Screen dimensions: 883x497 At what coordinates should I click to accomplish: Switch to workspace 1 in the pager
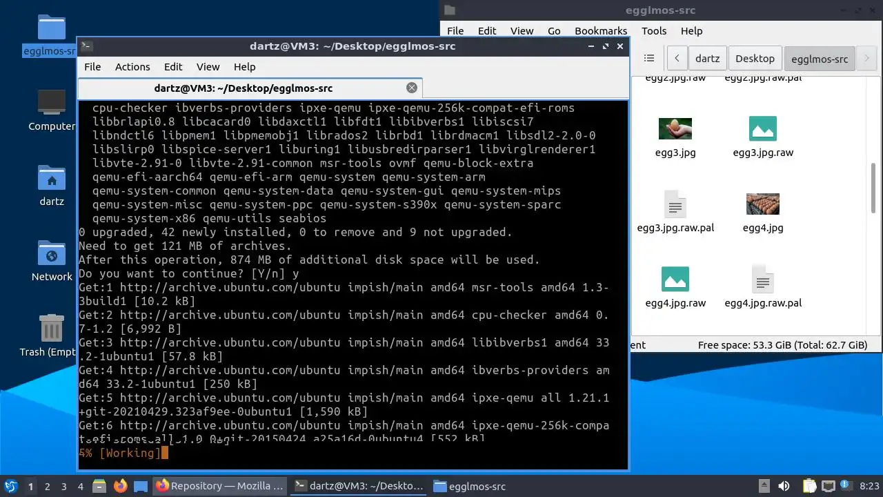[x=30, y=486]
